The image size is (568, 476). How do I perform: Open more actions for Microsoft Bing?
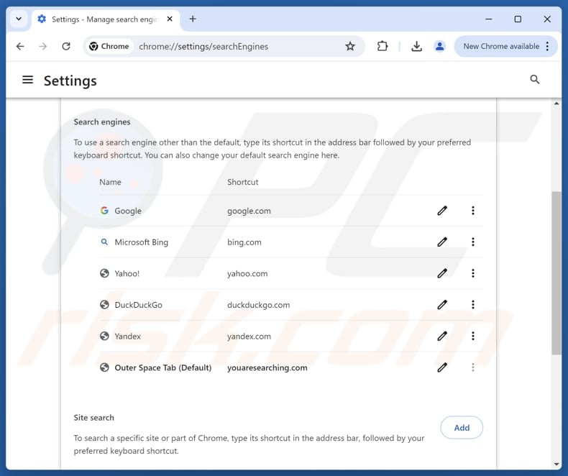[x=472, y=242]
